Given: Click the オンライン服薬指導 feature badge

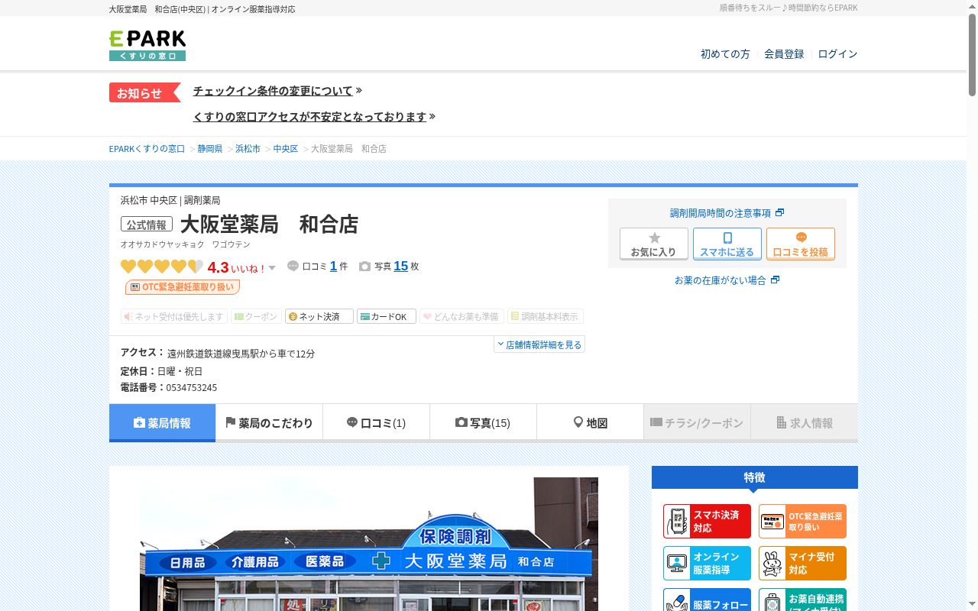Looking at the screenshot, I should [707, 564].
